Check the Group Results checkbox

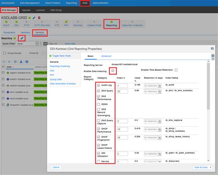[x=5, y=53]
